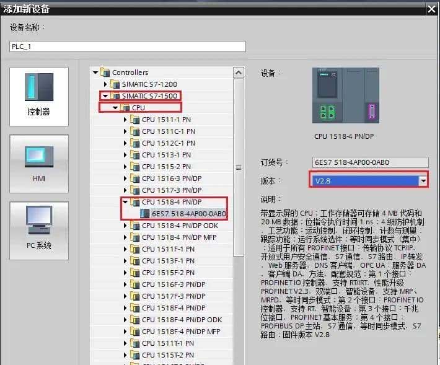Expand the CPU 1511-1 PN node

(125, 120)
